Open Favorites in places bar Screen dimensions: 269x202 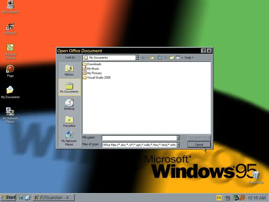[69, 122]
